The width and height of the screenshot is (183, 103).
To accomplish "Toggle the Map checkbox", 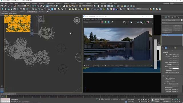I will point(165,73).
